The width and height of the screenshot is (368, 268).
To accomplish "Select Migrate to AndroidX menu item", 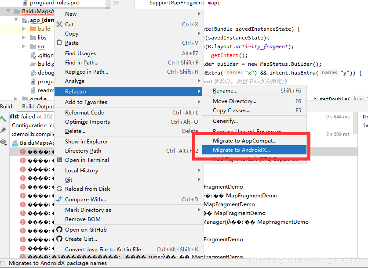I will (x=255, y=150).
